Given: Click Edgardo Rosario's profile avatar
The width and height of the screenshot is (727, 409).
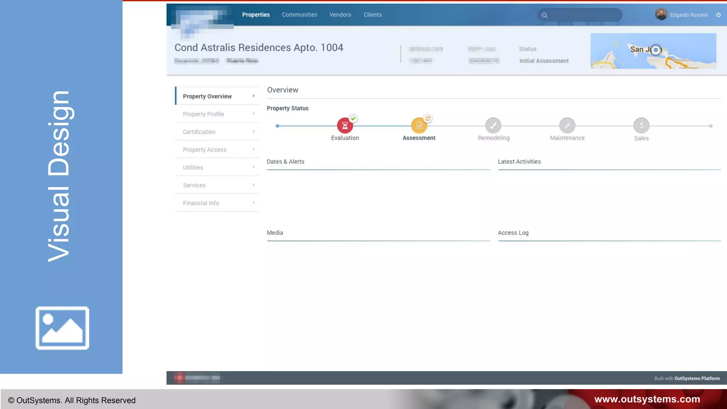Looking at the screenshot, I should point(661,15).
